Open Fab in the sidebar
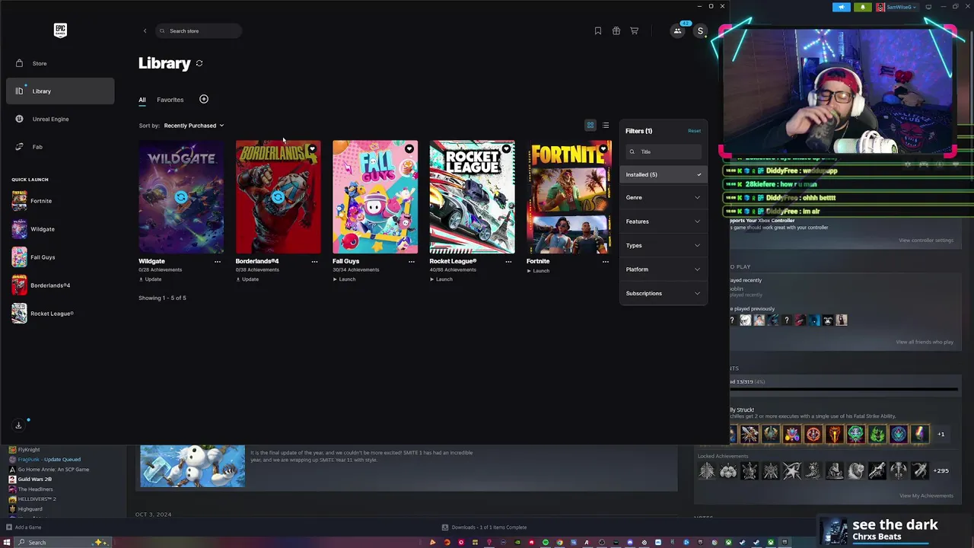Viewport: 974px width, 548px height. coord(60,147)
